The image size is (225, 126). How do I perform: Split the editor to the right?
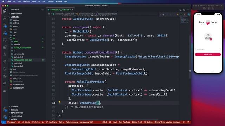(x=184, y=10)
